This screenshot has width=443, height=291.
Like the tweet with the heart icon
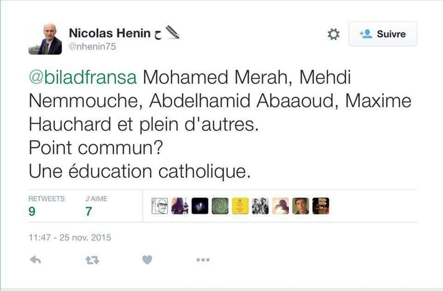(147, 260)
